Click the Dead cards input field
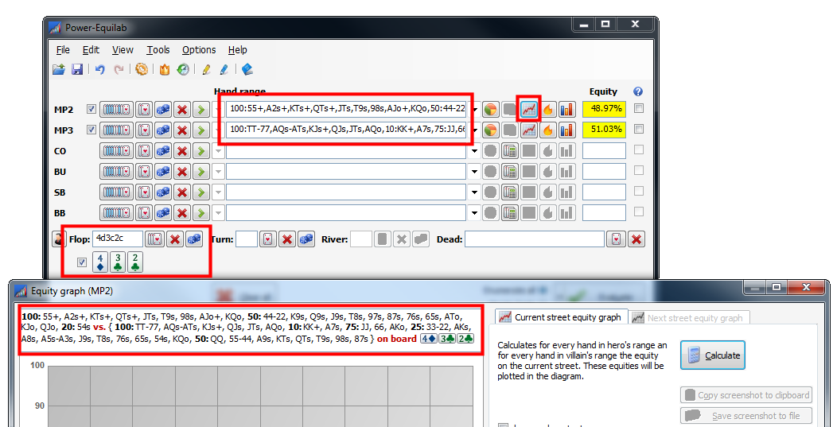Viewport: 833px width, 427px height. [x=535, y=239]
